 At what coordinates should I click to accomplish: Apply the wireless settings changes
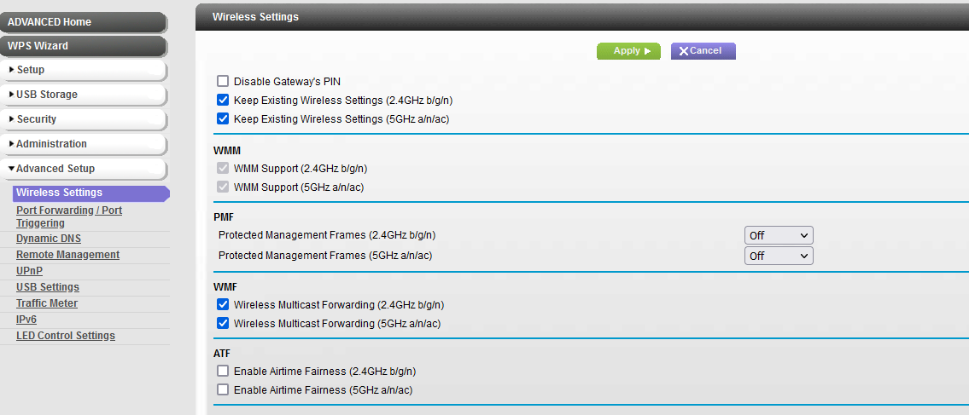pyautogui.click(x=628, y=51)
